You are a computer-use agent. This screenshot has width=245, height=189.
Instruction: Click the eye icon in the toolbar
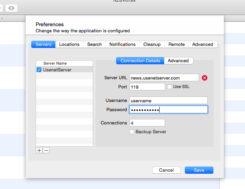11,8
